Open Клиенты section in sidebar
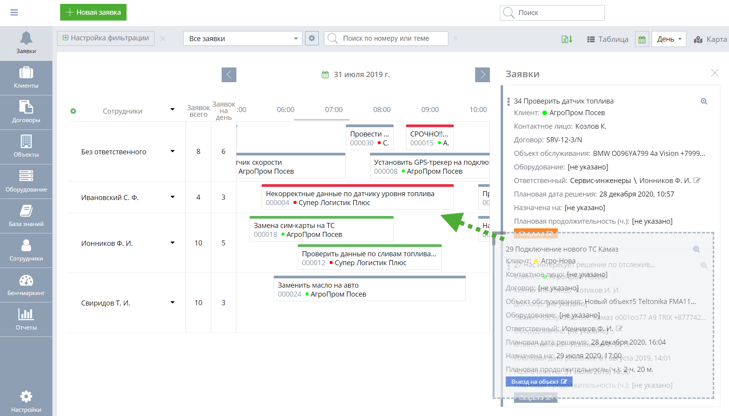Viewport: 729px width, 416px height. click(x=26, y=78)
